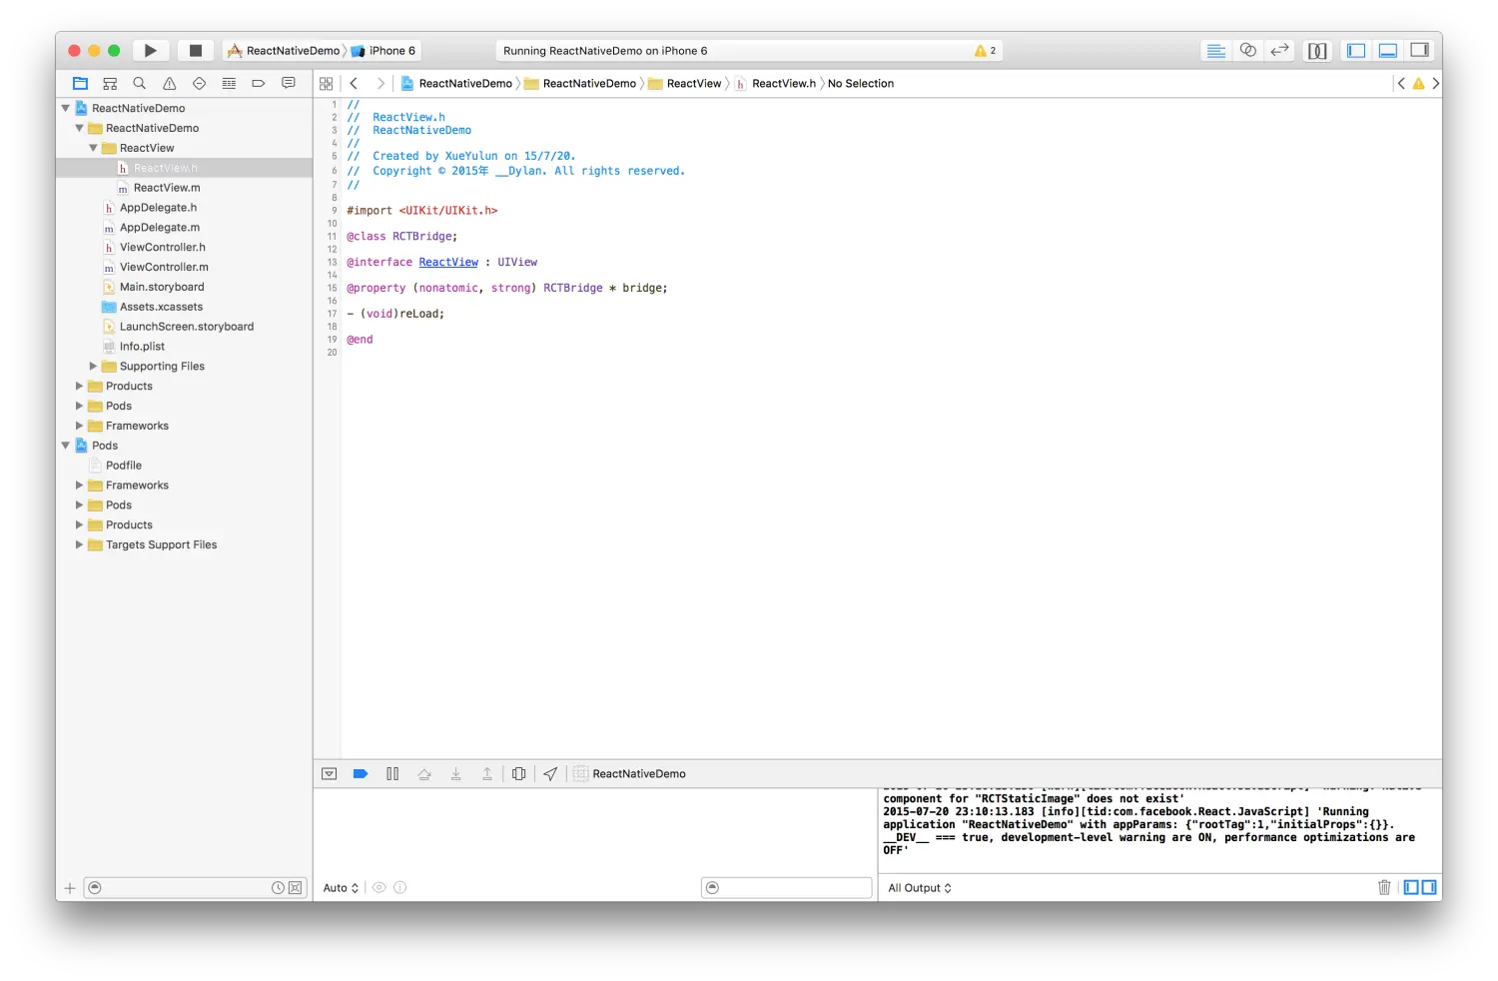Collapse the Pods project
Viewport: 1498px width, 981px height.
click(66, 446)
